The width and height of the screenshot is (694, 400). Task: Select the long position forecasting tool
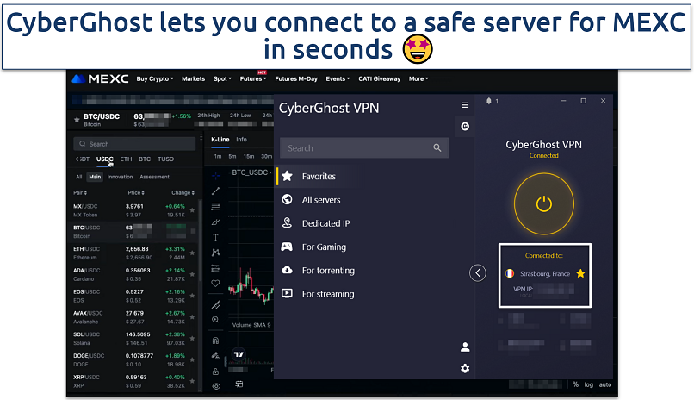tap(215, 267)
